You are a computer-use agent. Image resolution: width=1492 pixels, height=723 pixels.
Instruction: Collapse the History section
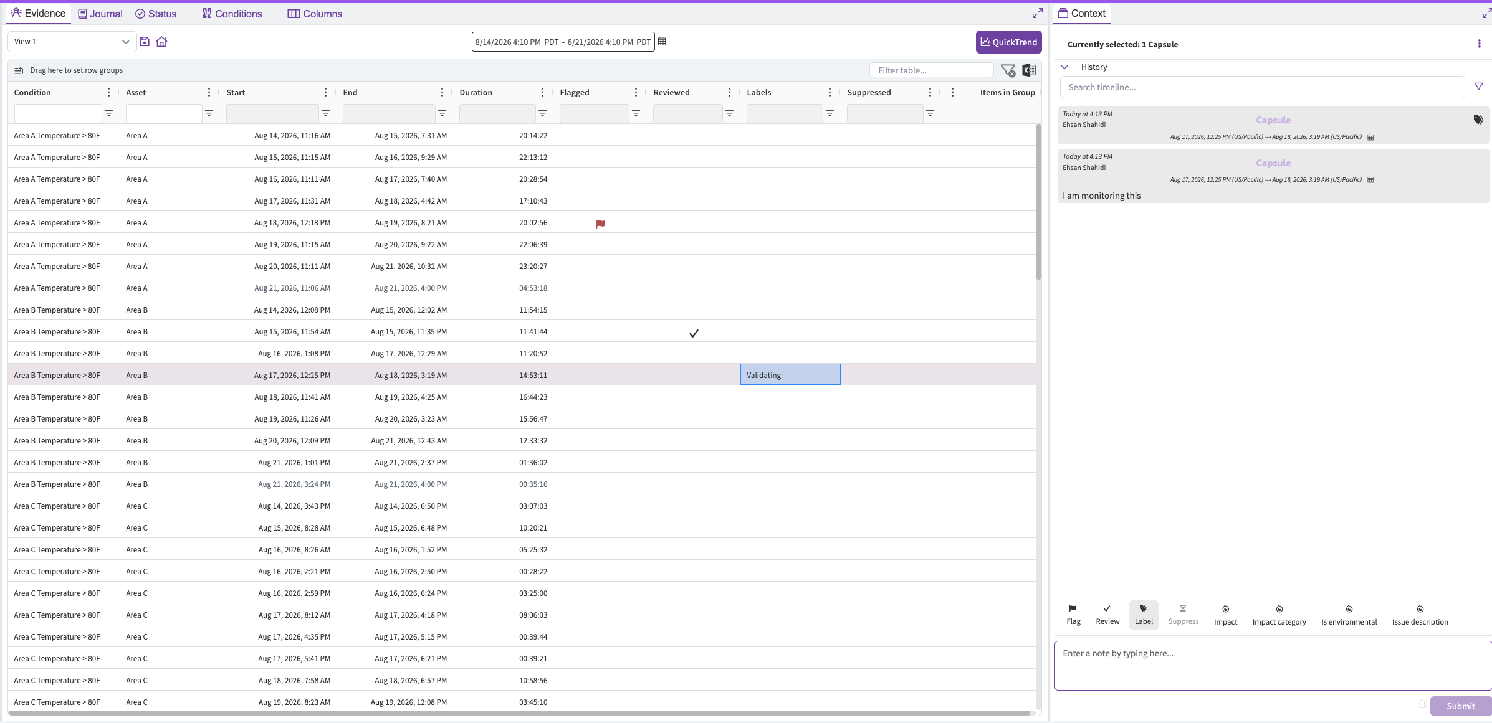[x=1064, y=67]
